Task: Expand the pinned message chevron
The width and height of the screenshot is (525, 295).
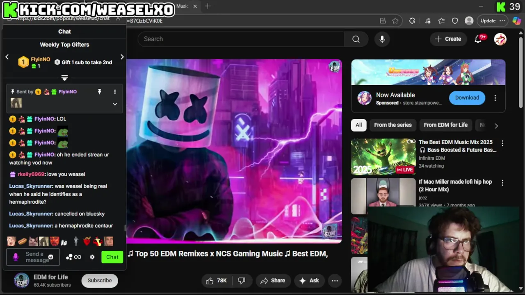Action: [115, 104]
